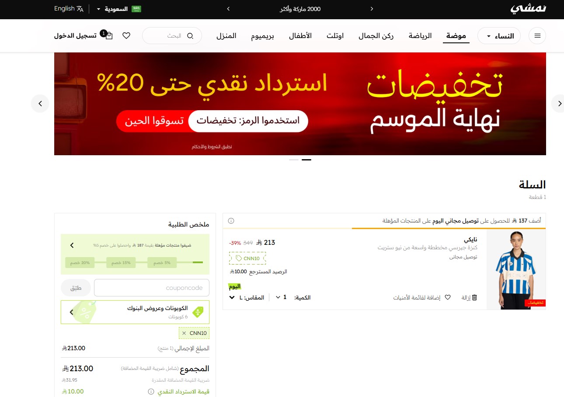Click the 2000 ماركة وأكثر announcement text
The height and width of the screenshot is (397, 564).
click(x=300, y=9)
